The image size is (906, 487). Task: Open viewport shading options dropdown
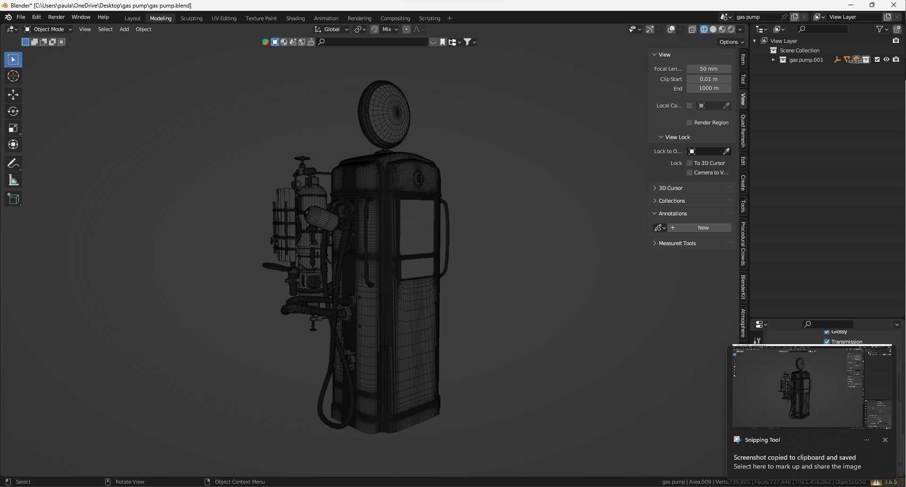740,29
